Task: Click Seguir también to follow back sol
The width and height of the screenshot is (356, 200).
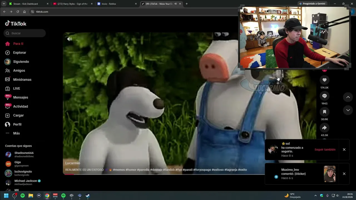Action: coord(325,149)
